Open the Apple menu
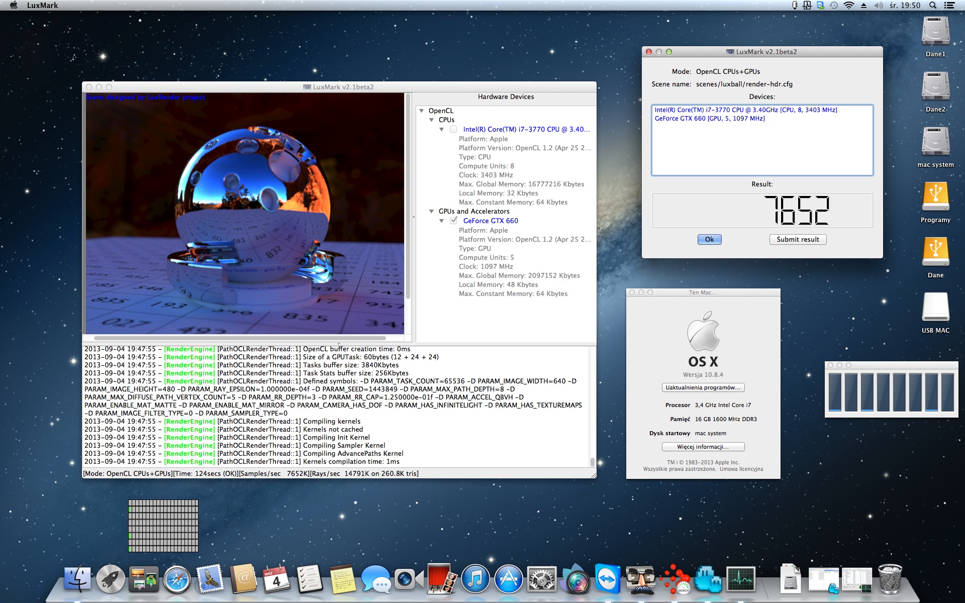The image size is (965, 603). point(14,6)
